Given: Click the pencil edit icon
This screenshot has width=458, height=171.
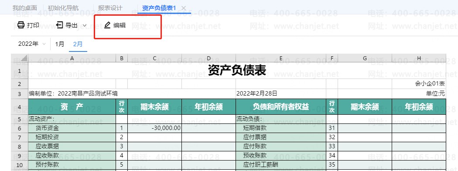Looking at the screenshot, I should tap(107, 25).
